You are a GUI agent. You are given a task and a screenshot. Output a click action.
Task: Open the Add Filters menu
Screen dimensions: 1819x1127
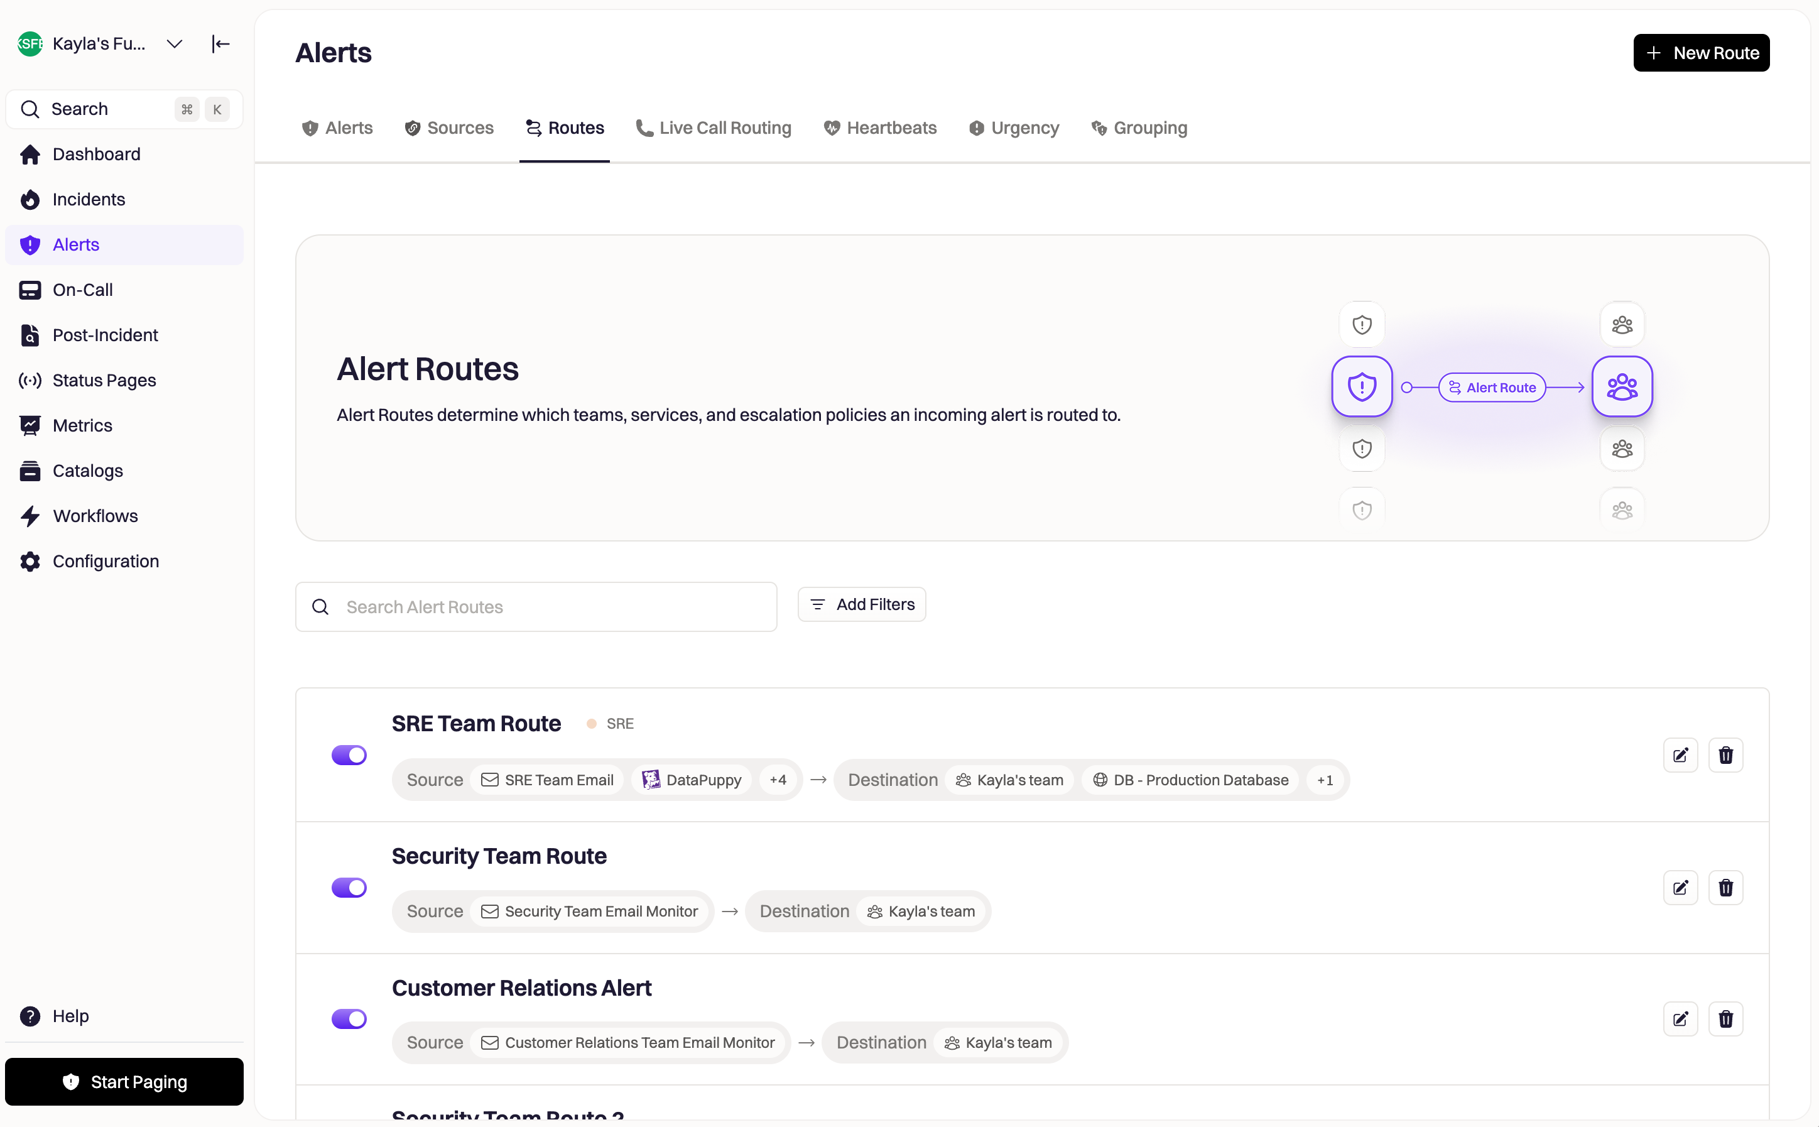[x=861, y=604]
